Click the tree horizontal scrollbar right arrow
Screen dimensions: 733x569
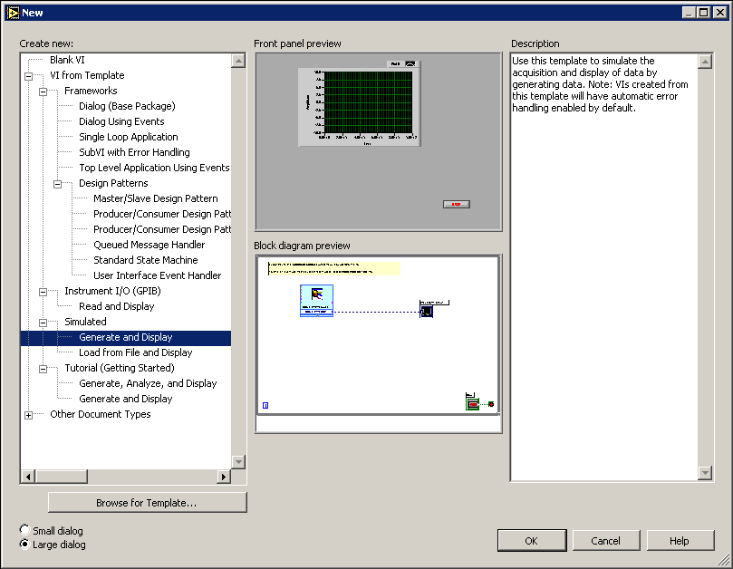(224, 477)
